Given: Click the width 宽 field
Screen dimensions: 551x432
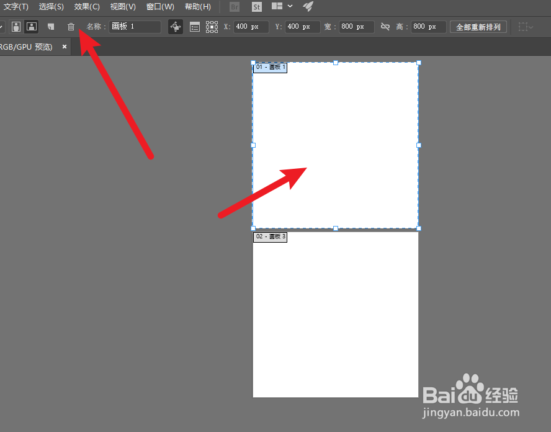Looking at the screenshot, I should [x=356, y=27].
